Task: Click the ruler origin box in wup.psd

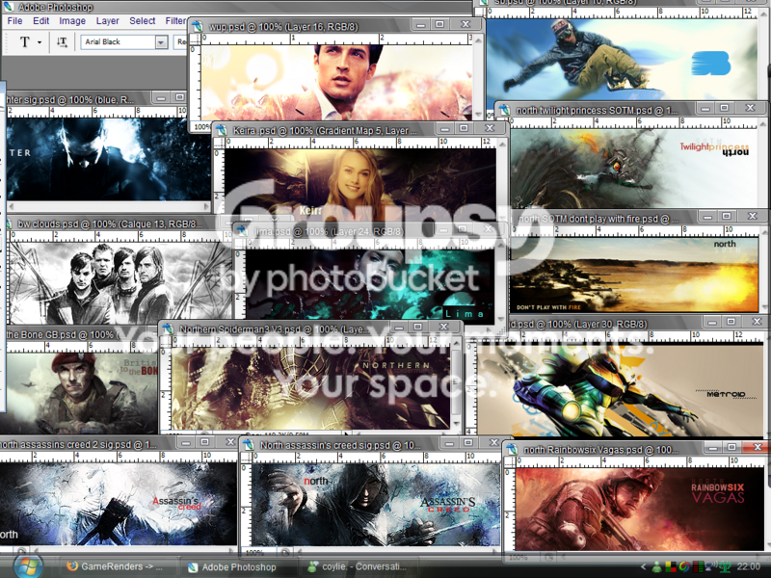Action: (196, 39)
